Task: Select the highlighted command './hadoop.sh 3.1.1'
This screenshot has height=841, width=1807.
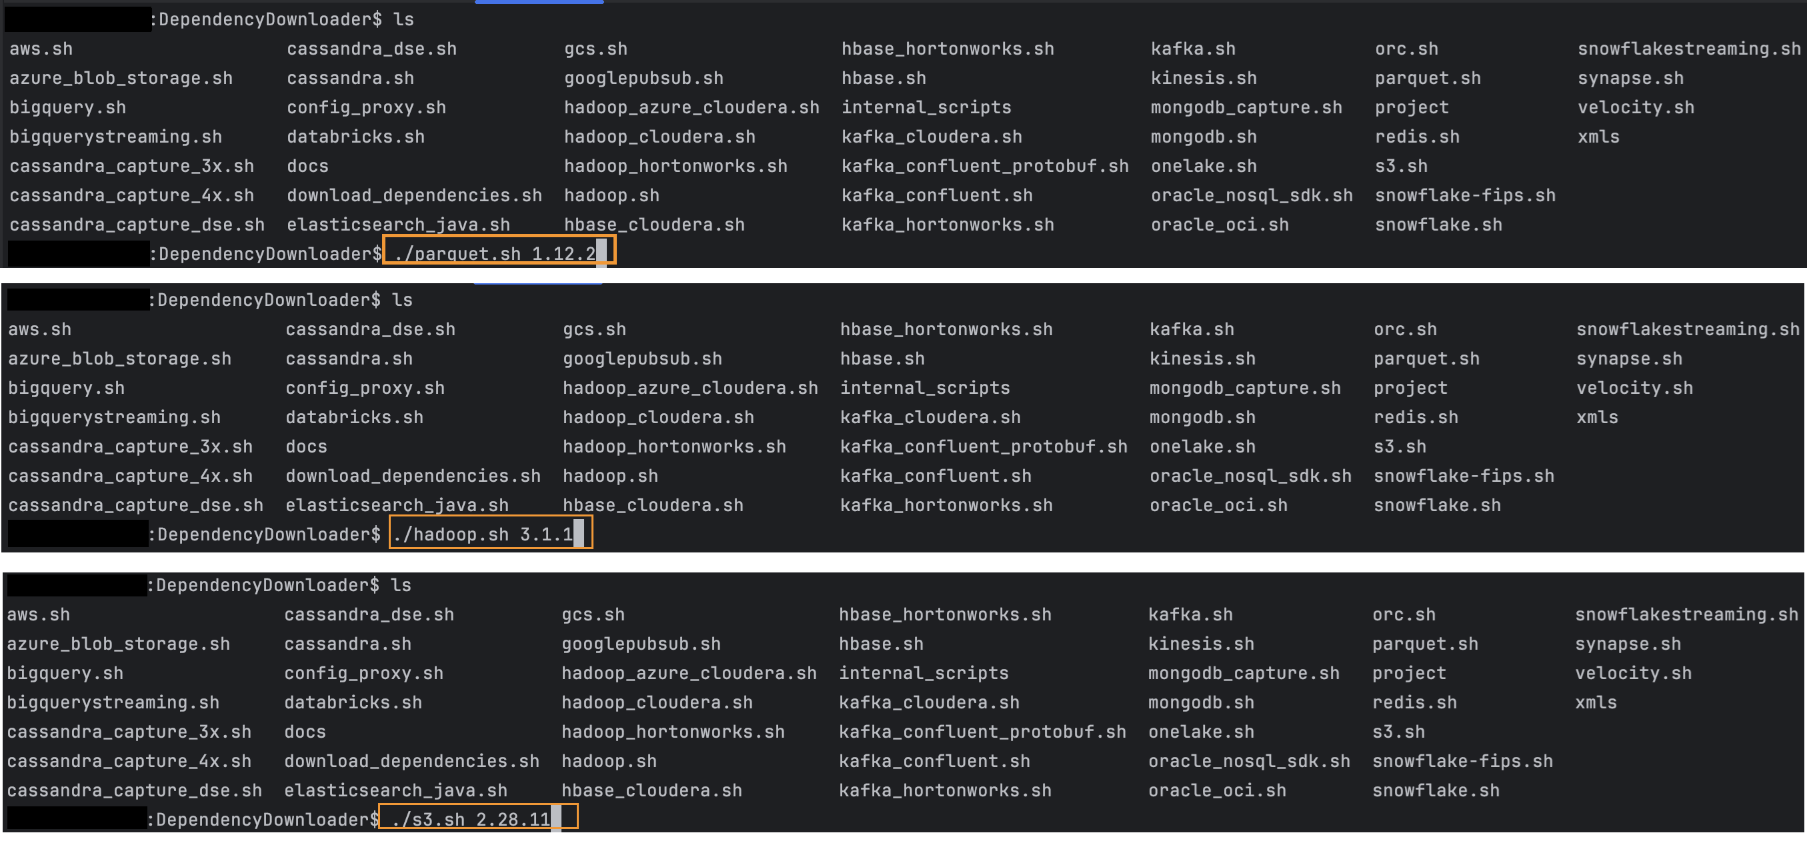Action: click(x=489, y=533)
